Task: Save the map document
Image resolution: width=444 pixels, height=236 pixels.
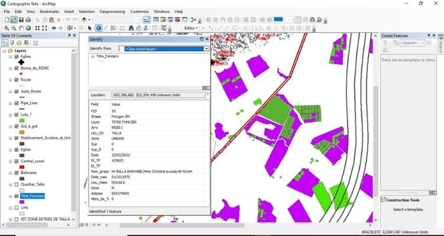Action: click(21, 20)
